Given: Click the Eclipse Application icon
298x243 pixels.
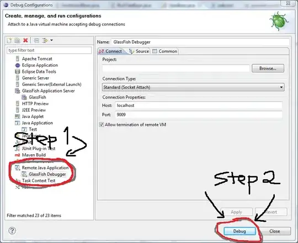Looking at the screenshot, I should [x=18, y=65].
